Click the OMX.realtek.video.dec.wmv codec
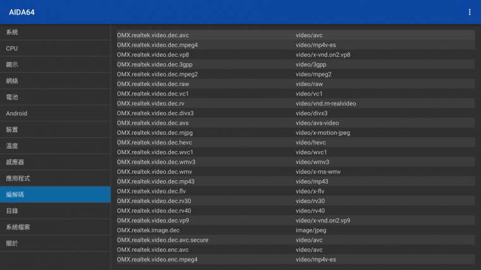Viewport: 481px width, 270px height. click(x=296, y=171)
